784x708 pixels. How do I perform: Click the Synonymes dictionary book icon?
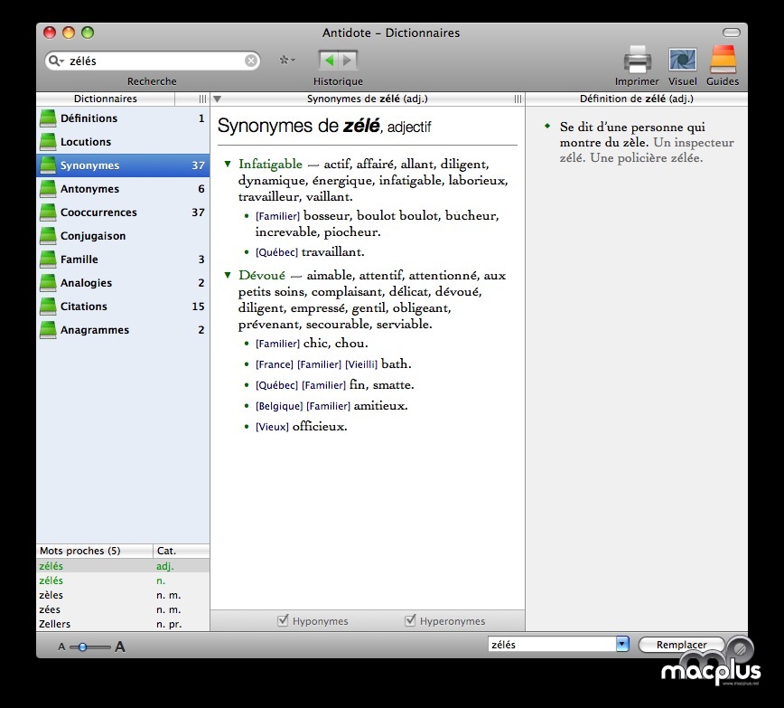click(x=48, y=165)
